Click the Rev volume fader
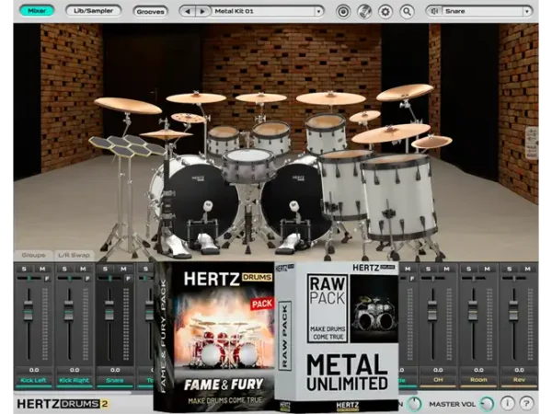 [x=513, y=310]
